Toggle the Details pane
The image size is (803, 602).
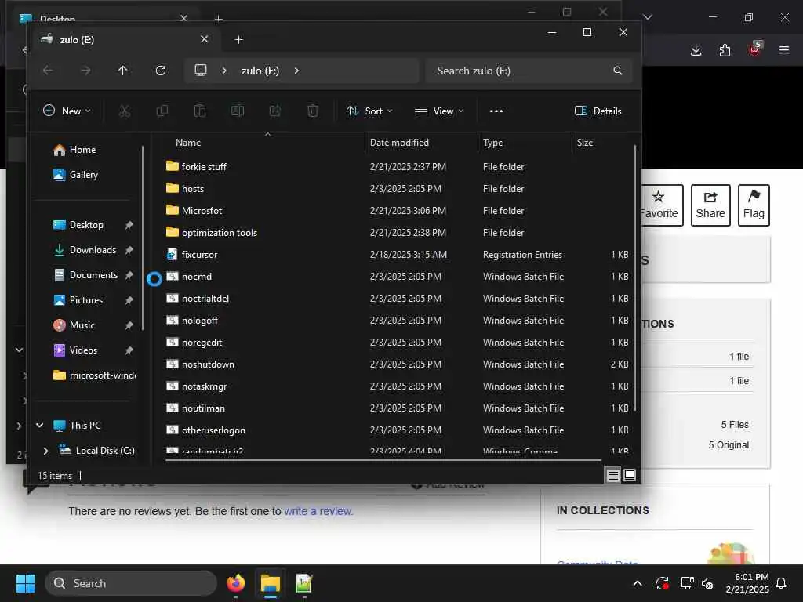pyautogui.click(x=598, y=111)
